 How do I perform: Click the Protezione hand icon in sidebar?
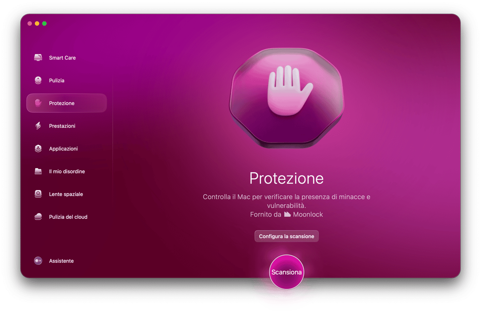click(38, 103)
